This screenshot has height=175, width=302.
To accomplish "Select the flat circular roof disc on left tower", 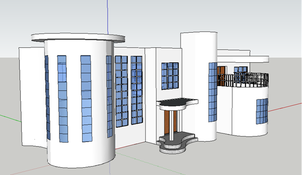I will [x=78, y=37].
